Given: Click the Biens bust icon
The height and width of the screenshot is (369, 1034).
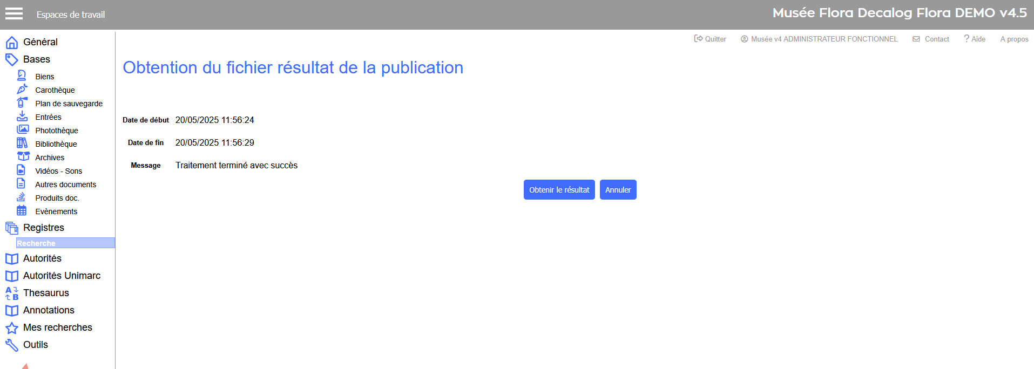Looking at the screenshot, I should [x=22, y=76].
